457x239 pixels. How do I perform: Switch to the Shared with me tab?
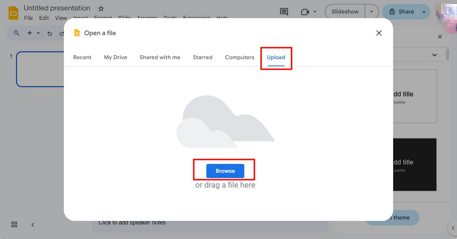(159, 57)
